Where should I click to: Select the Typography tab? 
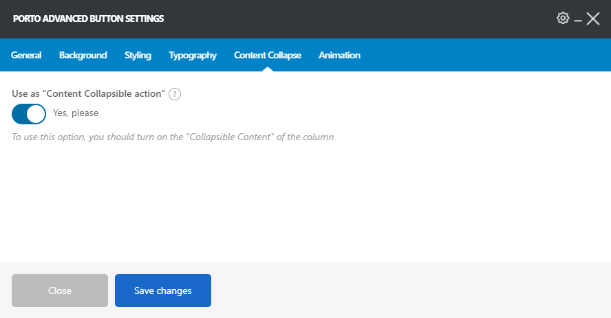(193, 55)
